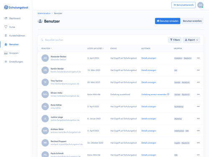Expand the Export dropdown

point(191,40)
